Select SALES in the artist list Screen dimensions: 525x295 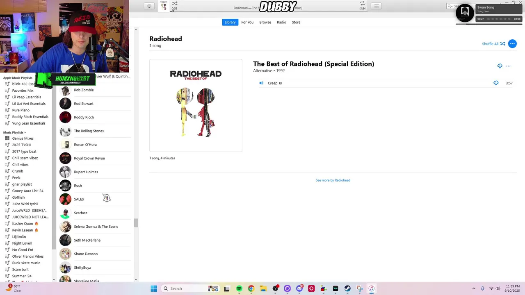point(95,199)
